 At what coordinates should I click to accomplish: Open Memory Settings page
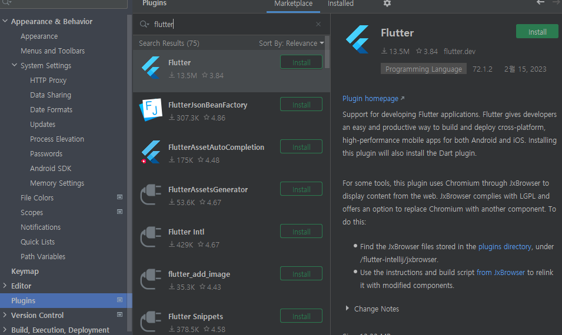point(57,183)
